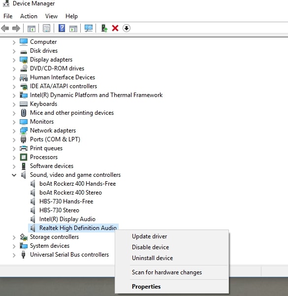288x296 pixels.
Task: Click the Display adapters category icon
Action: (x=24, y=60)
